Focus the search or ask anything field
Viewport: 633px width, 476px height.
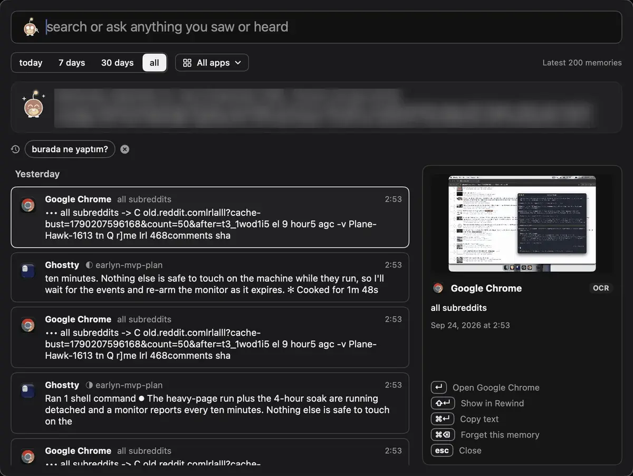[316, 27]
